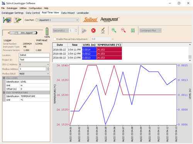Click the upload settings to datalogger icon
Screen dimensions: 193x144
coord(17,20)
